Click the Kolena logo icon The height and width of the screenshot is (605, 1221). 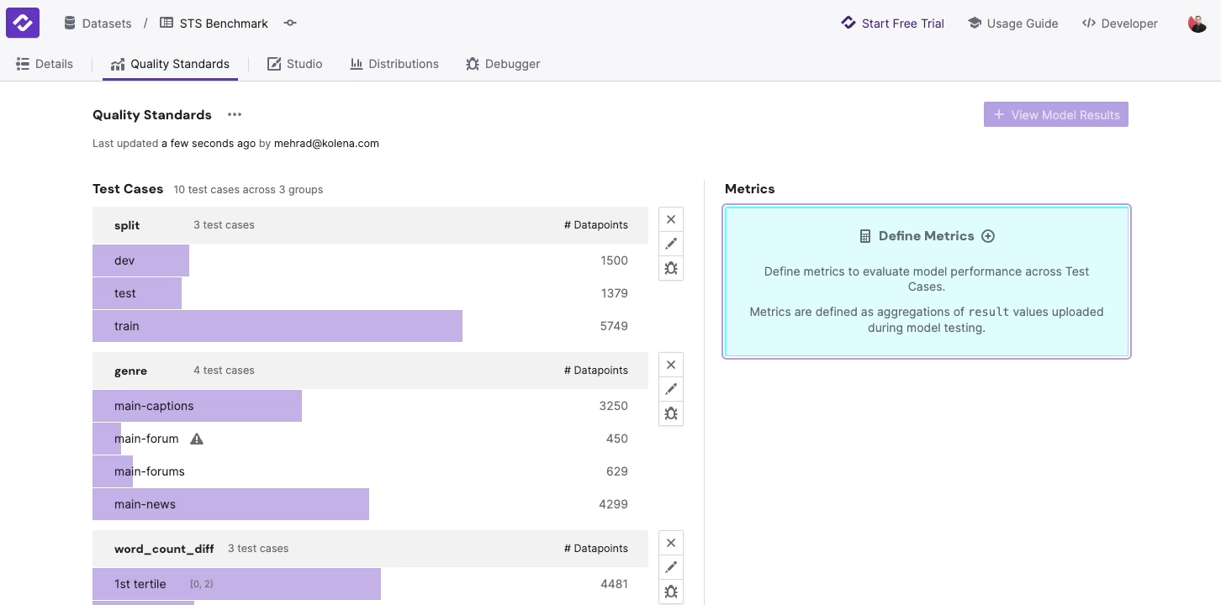pyautogui.click(x=22, y=23)
